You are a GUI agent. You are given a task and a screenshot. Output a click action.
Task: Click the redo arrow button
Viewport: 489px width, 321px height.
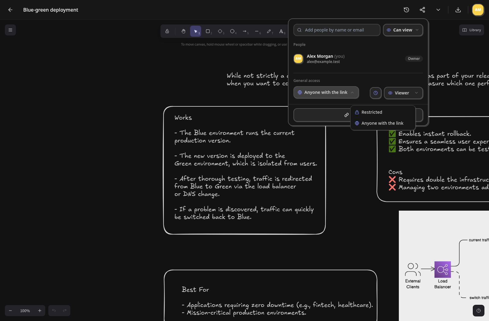coord(65,311)
